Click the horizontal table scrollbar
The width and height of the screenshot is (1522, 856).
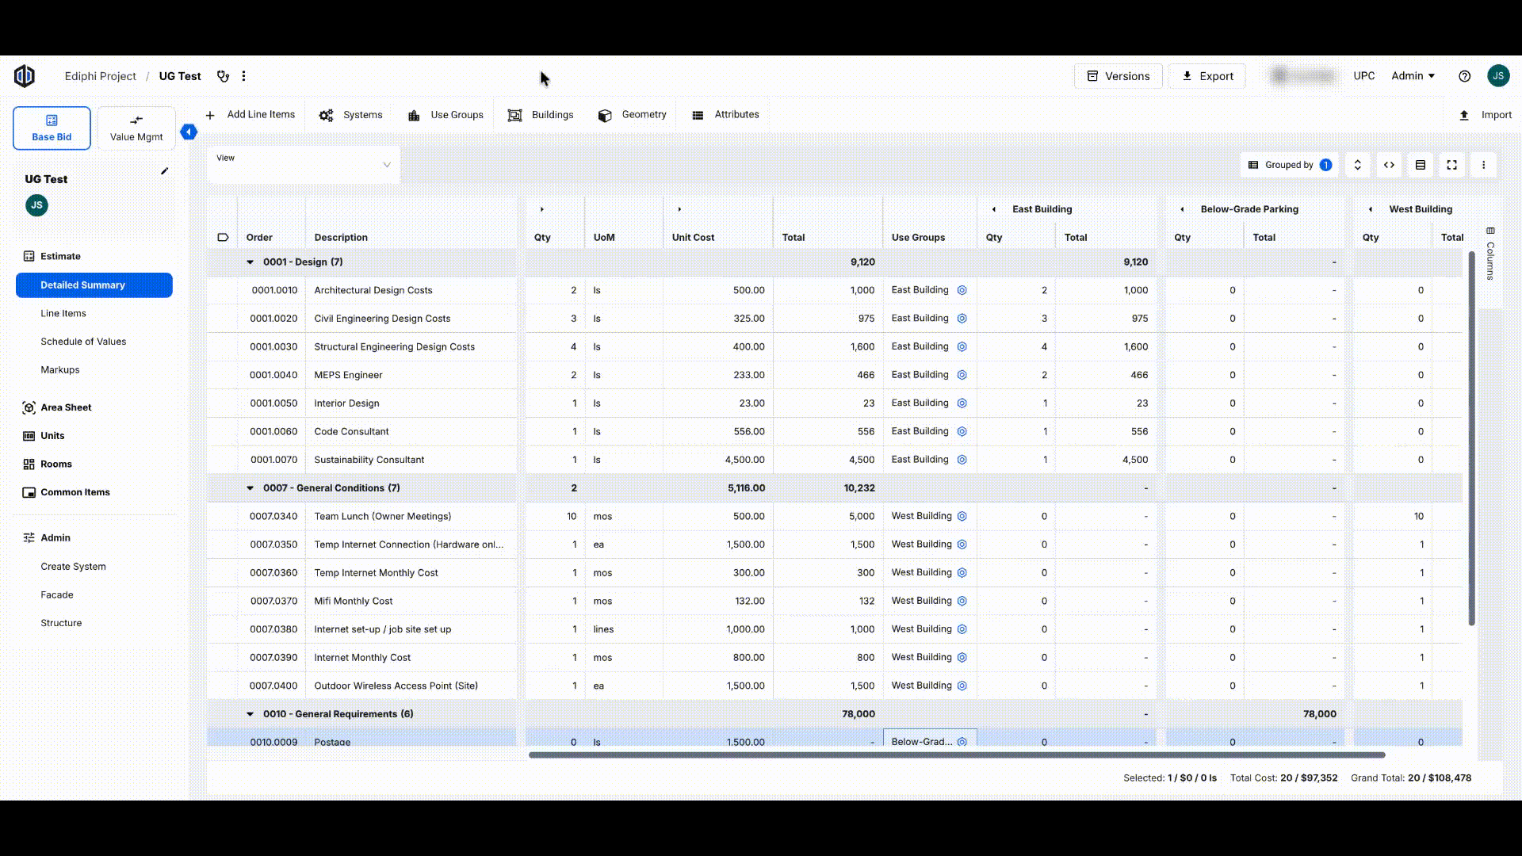(957, 755)
